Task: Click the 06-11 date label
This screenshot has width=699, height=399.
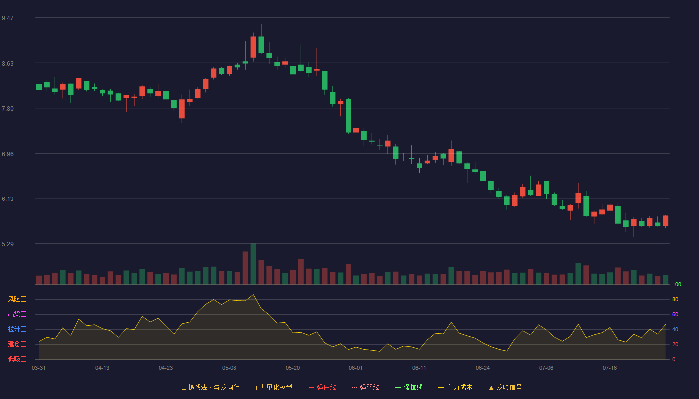Action: coord(419,368)
